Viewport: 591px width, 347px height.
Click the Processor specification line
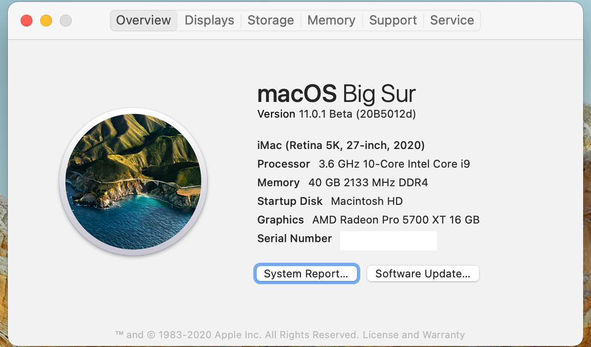[x=363, y=164]
